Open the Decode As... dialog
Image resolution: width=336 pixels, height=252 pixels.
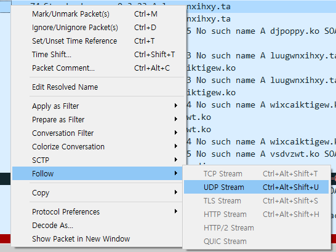pyautogui.click(x=97, y=225)
